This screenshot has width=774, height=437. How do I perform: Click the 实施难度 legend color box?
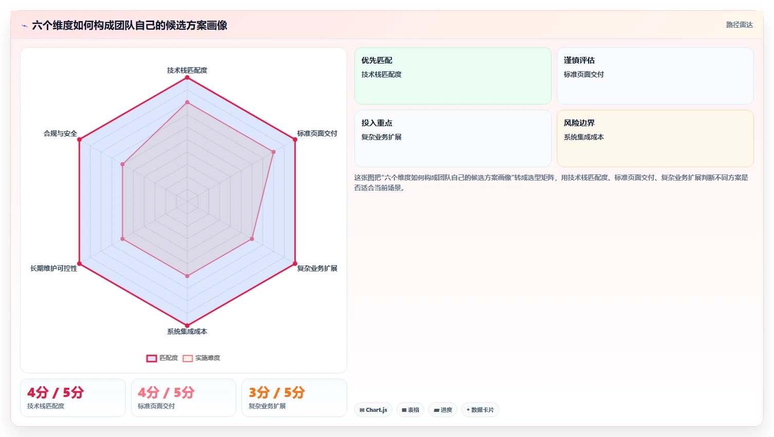click(x=188, y=359)
